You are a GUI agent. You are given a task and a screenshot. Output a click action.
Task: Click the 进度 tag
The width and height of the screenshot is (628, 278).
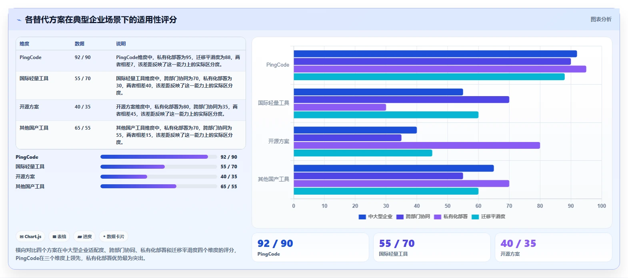pos(84,237)
